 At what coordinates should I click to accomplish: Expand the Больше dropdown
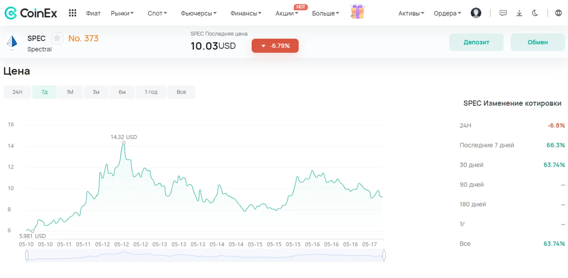coord(326,13)
